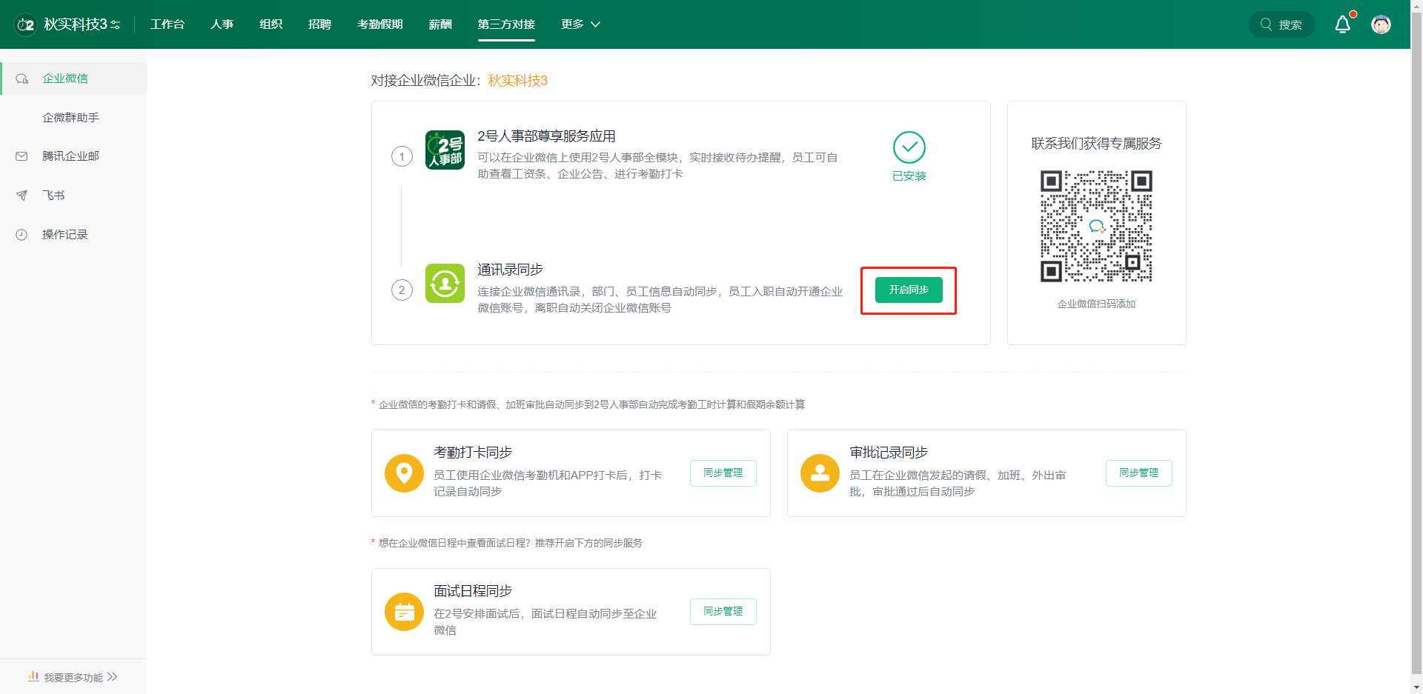
Task: Click the 飞书 paper plane icon
Action: point(21,196)
